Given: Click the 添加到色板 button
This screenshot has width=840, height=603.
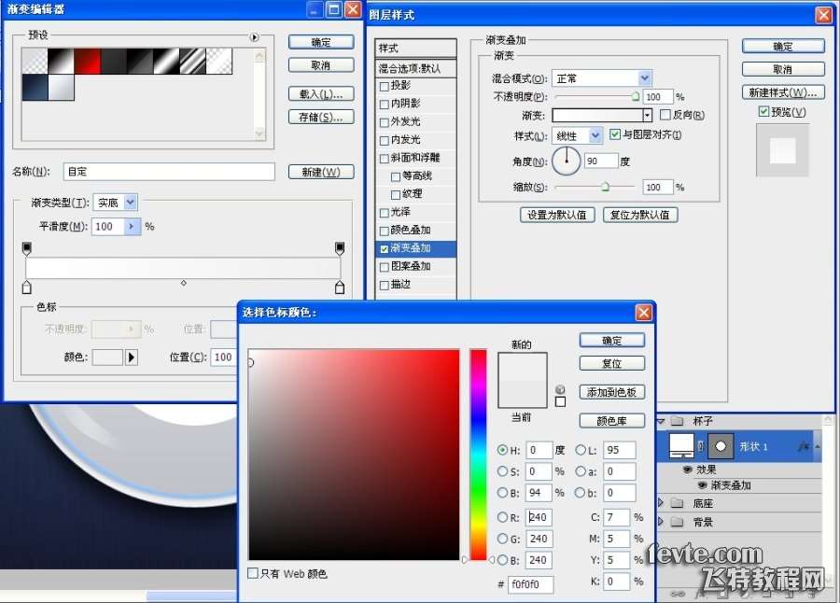Looking at the screenshot, I should [611, 392].
